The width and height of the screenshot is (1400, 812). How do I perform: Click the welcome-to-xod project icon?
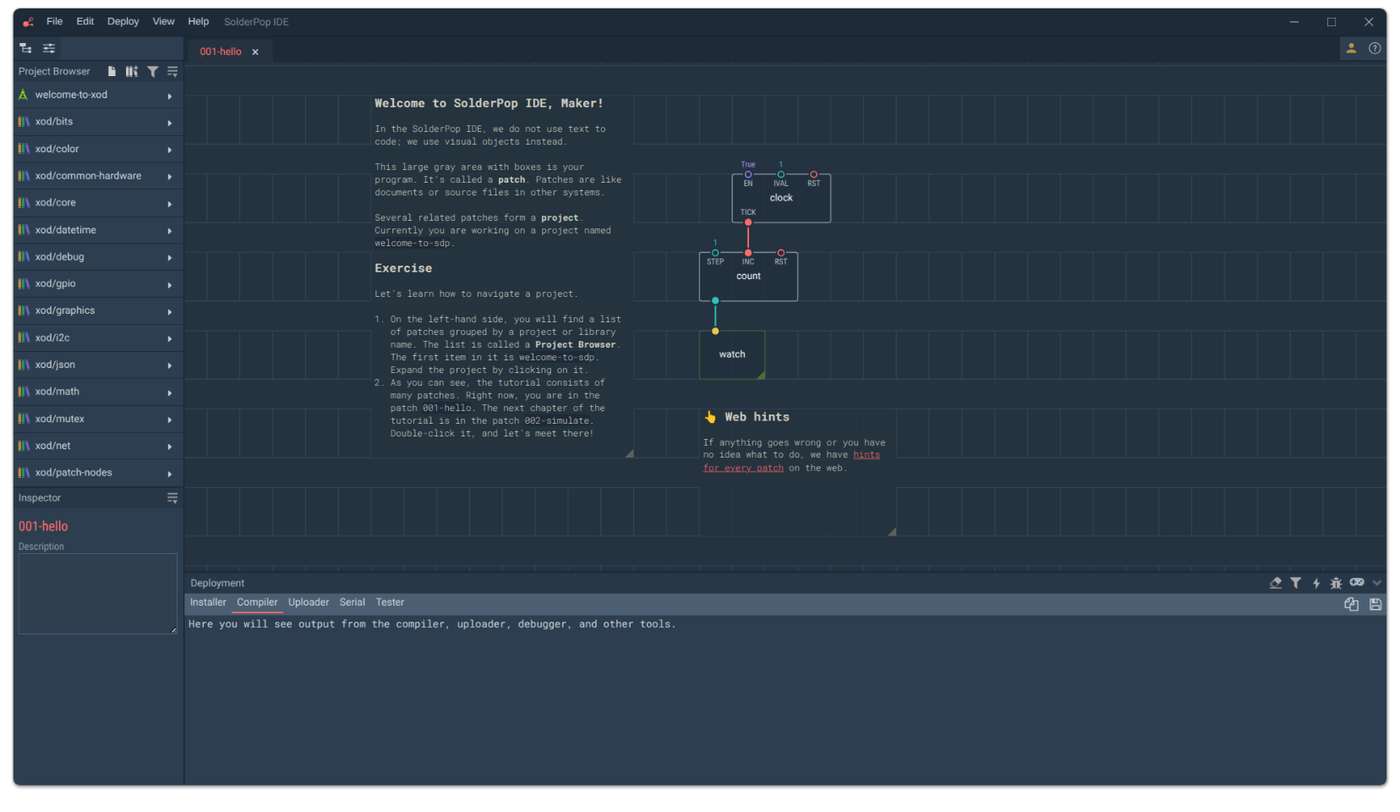[x=24, y=95]
